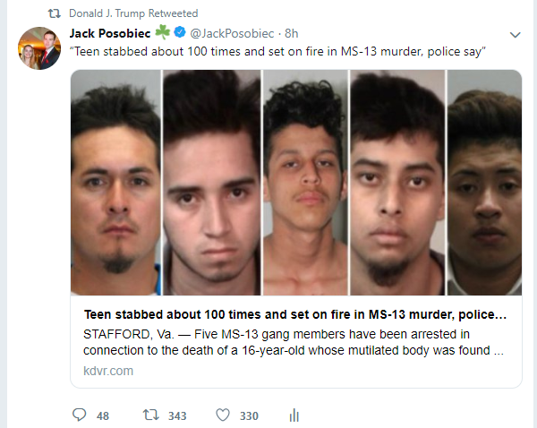537x428 pixels.
Task: Click the tweet text quoting the headline
Action: (x=277, y=51)
